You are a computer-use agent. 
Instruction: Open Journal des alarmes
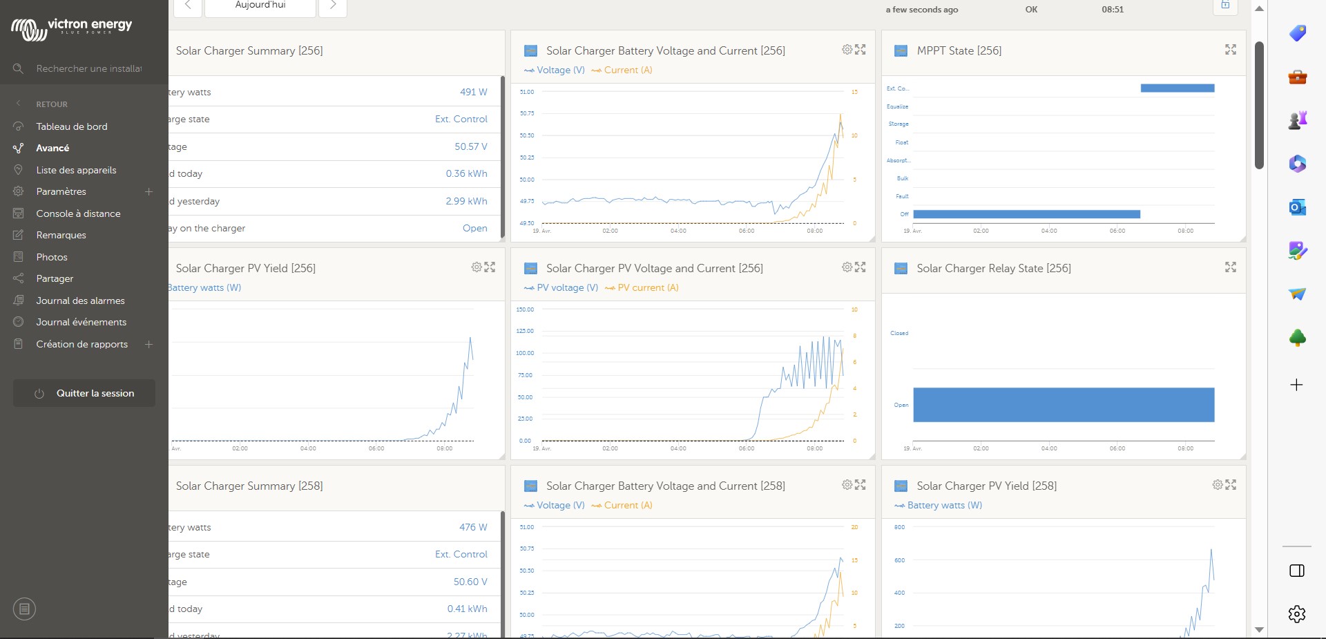80,301
